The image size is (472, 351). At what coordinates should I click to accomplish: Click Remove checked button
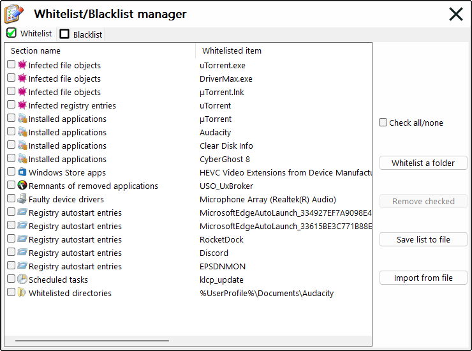[424, 201]
